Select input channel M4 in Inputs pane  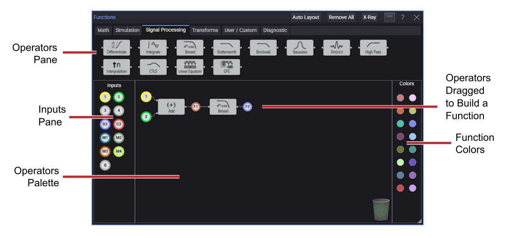119,152
